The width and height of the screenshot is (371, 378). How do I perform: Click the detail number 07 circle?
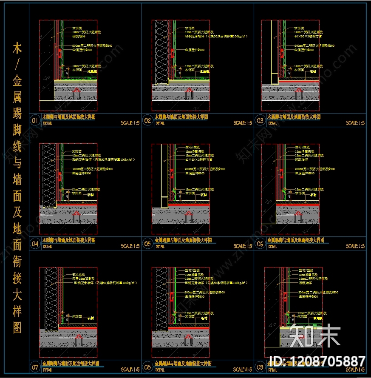(x=35, y=367)
